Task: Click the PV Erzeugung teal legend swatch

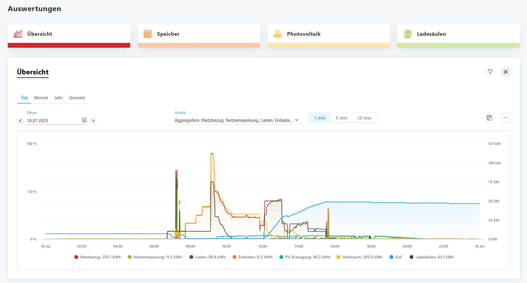Action: pyautogui.click(x=281, y=257)
